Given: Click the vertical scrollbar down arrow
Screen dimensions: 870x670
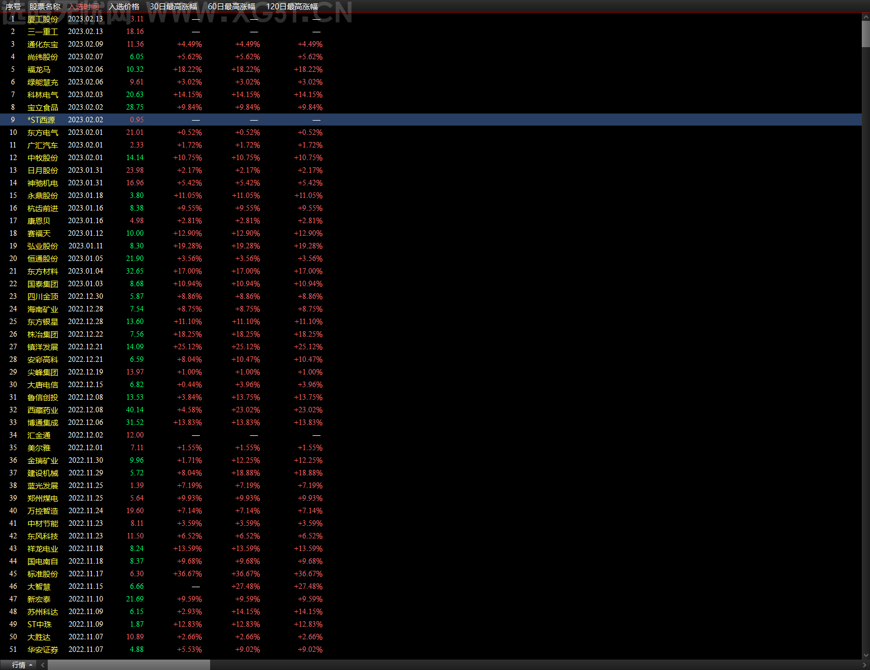Looking at the screenshot, I should (866, 655).
